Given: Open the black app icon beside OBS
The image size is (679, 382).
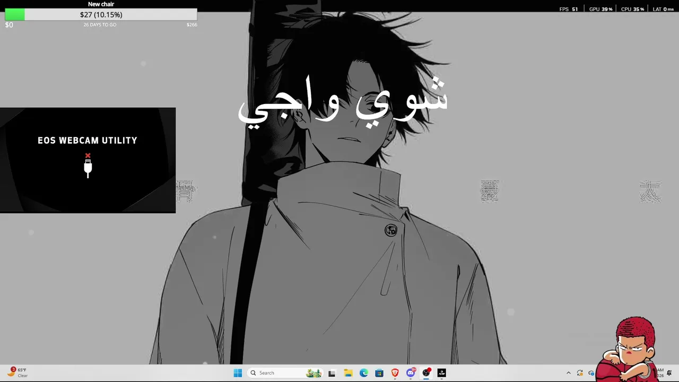Looking at the screenshot, I should pyautogui.click(x=442, y=373).
